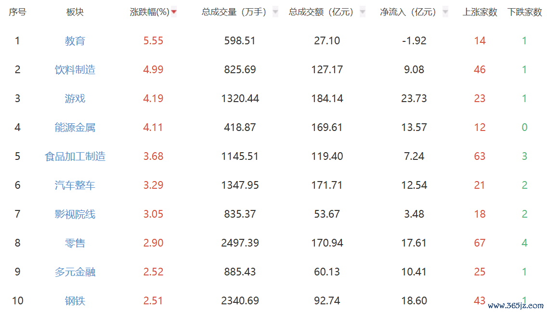Select the 5.55 change value for 教育
The image size is (547, 313).
153,41
